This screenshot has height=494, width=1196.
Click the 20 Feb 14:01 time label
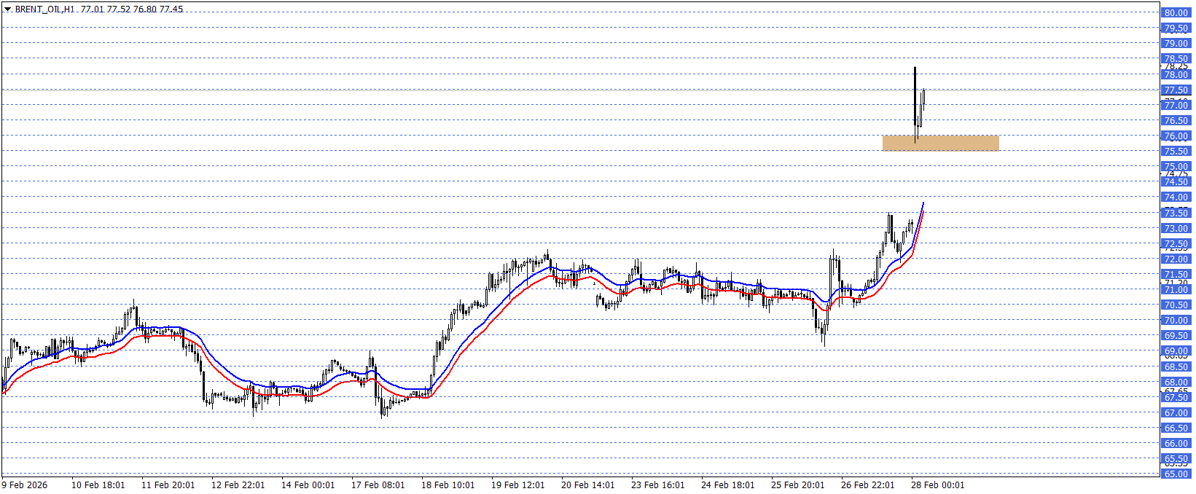click(587, 485)
